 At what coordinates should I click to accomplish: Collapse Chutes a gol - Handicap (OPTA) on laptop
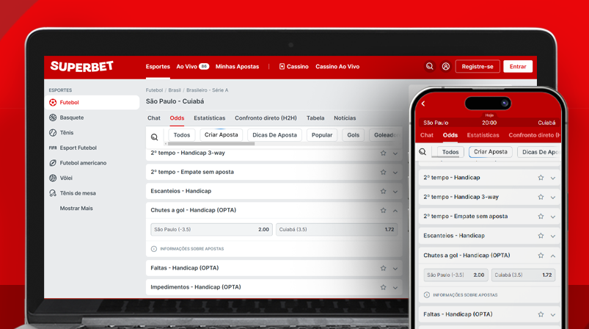click(x=395, y=211)
